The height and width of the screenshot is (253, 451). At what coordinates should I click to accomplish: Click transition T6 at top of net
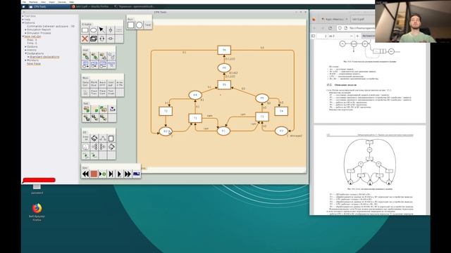(224, 50)
